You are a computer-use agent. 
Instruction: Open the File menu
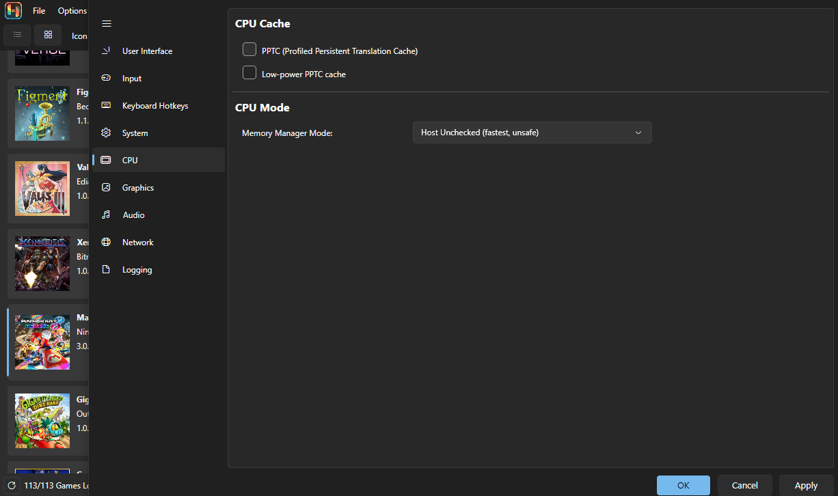(39, 11)
